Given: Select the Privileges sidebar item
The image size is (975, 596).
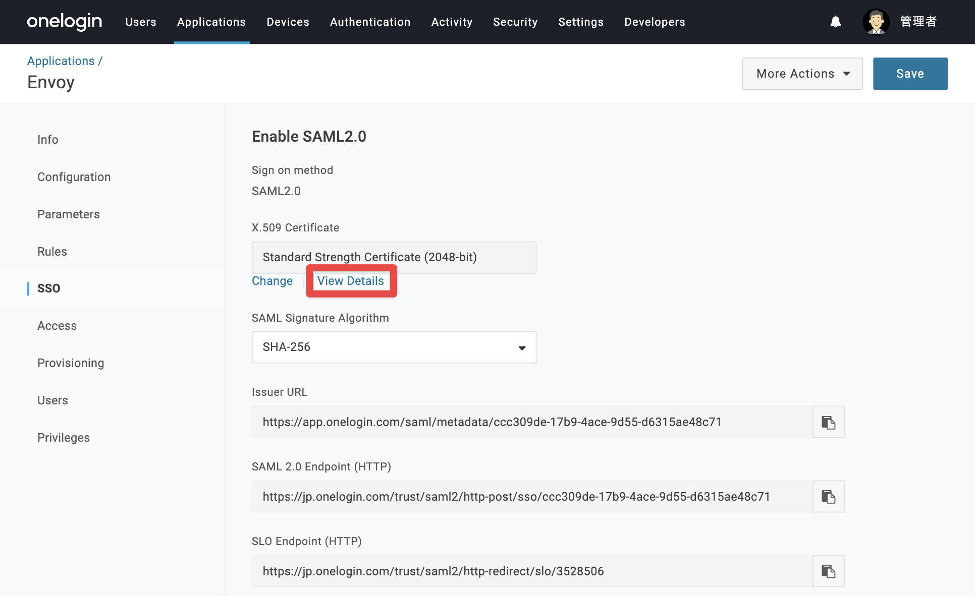Looking at the screenshot, I should coord(64,438).
